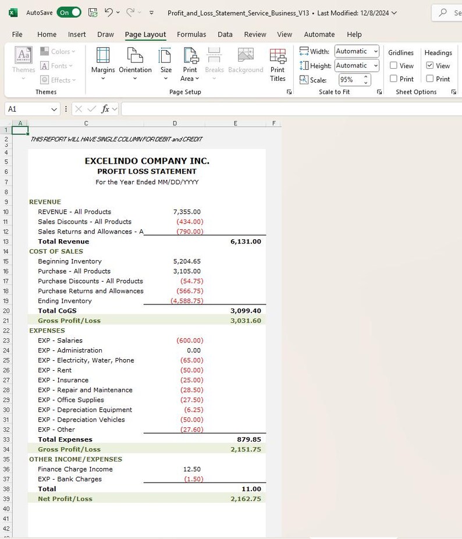
Task: Click the Width icon in Scale to Fit
Action: click(x=304, y=52)
